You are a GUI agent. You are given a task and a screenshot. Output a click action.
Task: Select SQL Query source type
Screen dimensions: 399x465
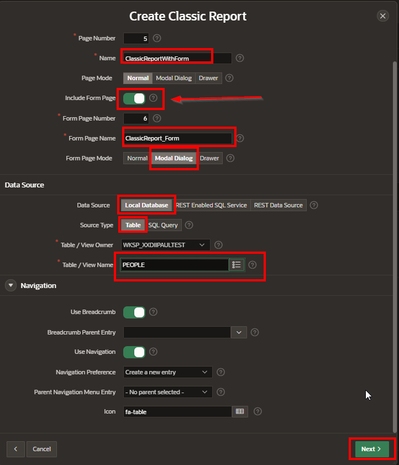[163, 225]
